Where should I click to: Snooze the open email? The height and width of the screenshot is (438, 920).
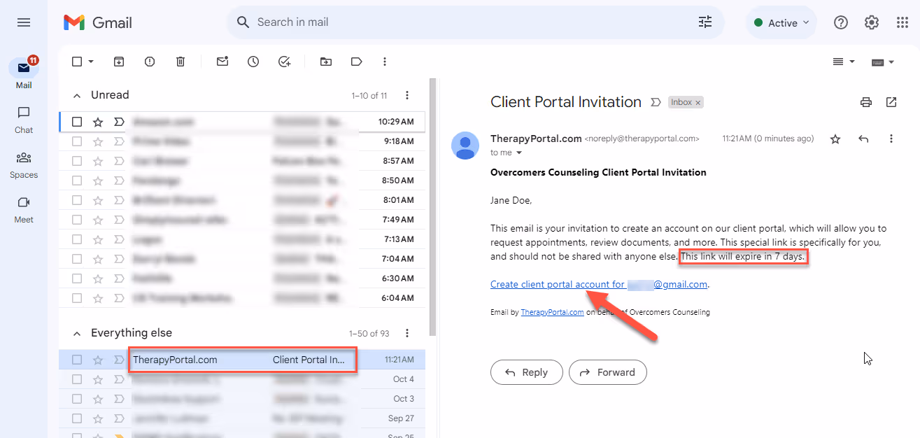pyautogui.click(x=253, y=62)
